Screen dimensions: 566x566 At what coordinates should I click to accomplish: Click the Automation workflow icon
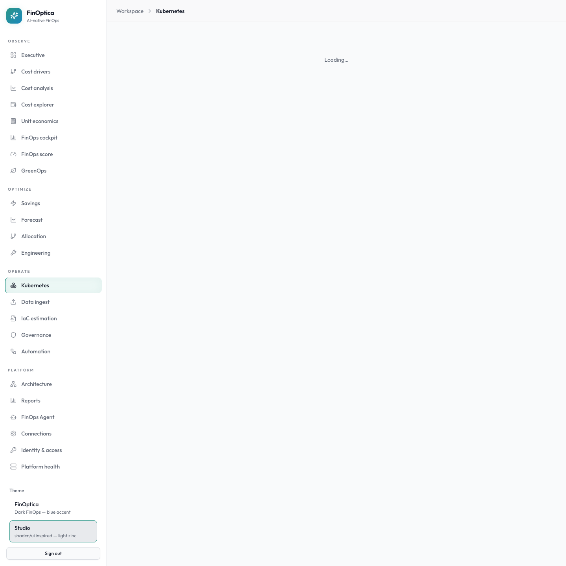[x=13, y=351]
